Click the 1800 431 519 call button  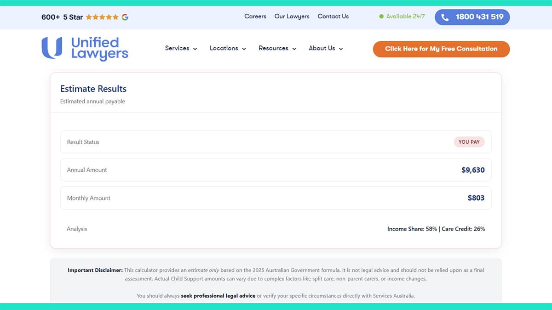pos(472,17)
